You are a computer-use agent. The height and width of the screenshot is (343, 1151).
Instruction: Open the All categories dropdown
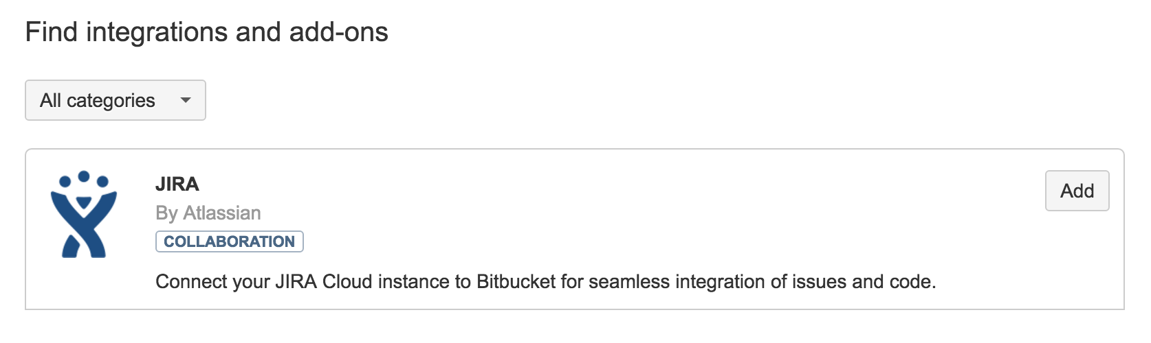coord(116,100)
